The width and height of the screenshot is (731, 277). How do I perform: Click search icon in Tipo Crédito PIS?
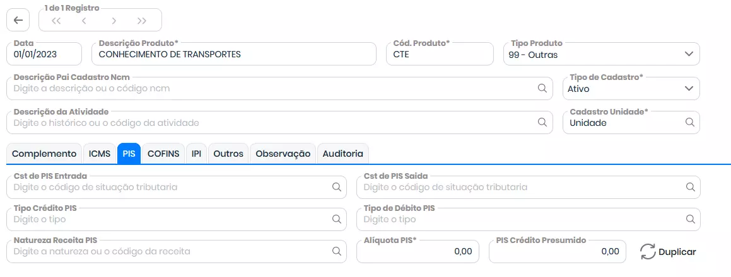point(336,219)
